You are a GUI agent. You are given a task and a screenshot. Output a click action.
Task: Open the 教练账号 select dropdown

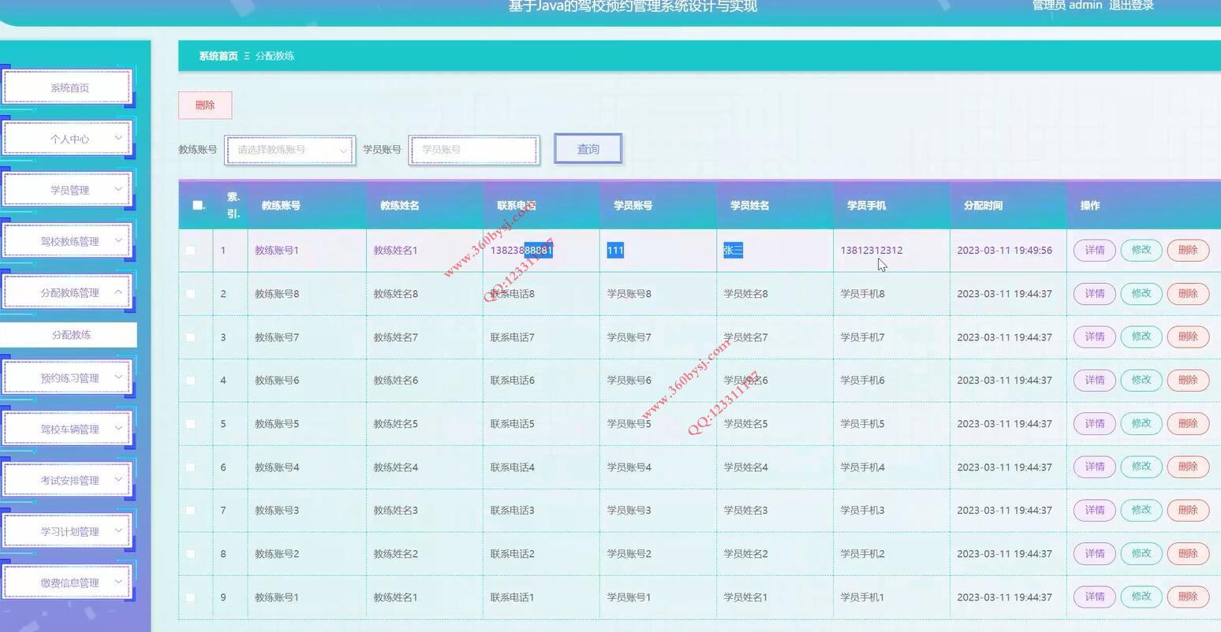[290, 150]
